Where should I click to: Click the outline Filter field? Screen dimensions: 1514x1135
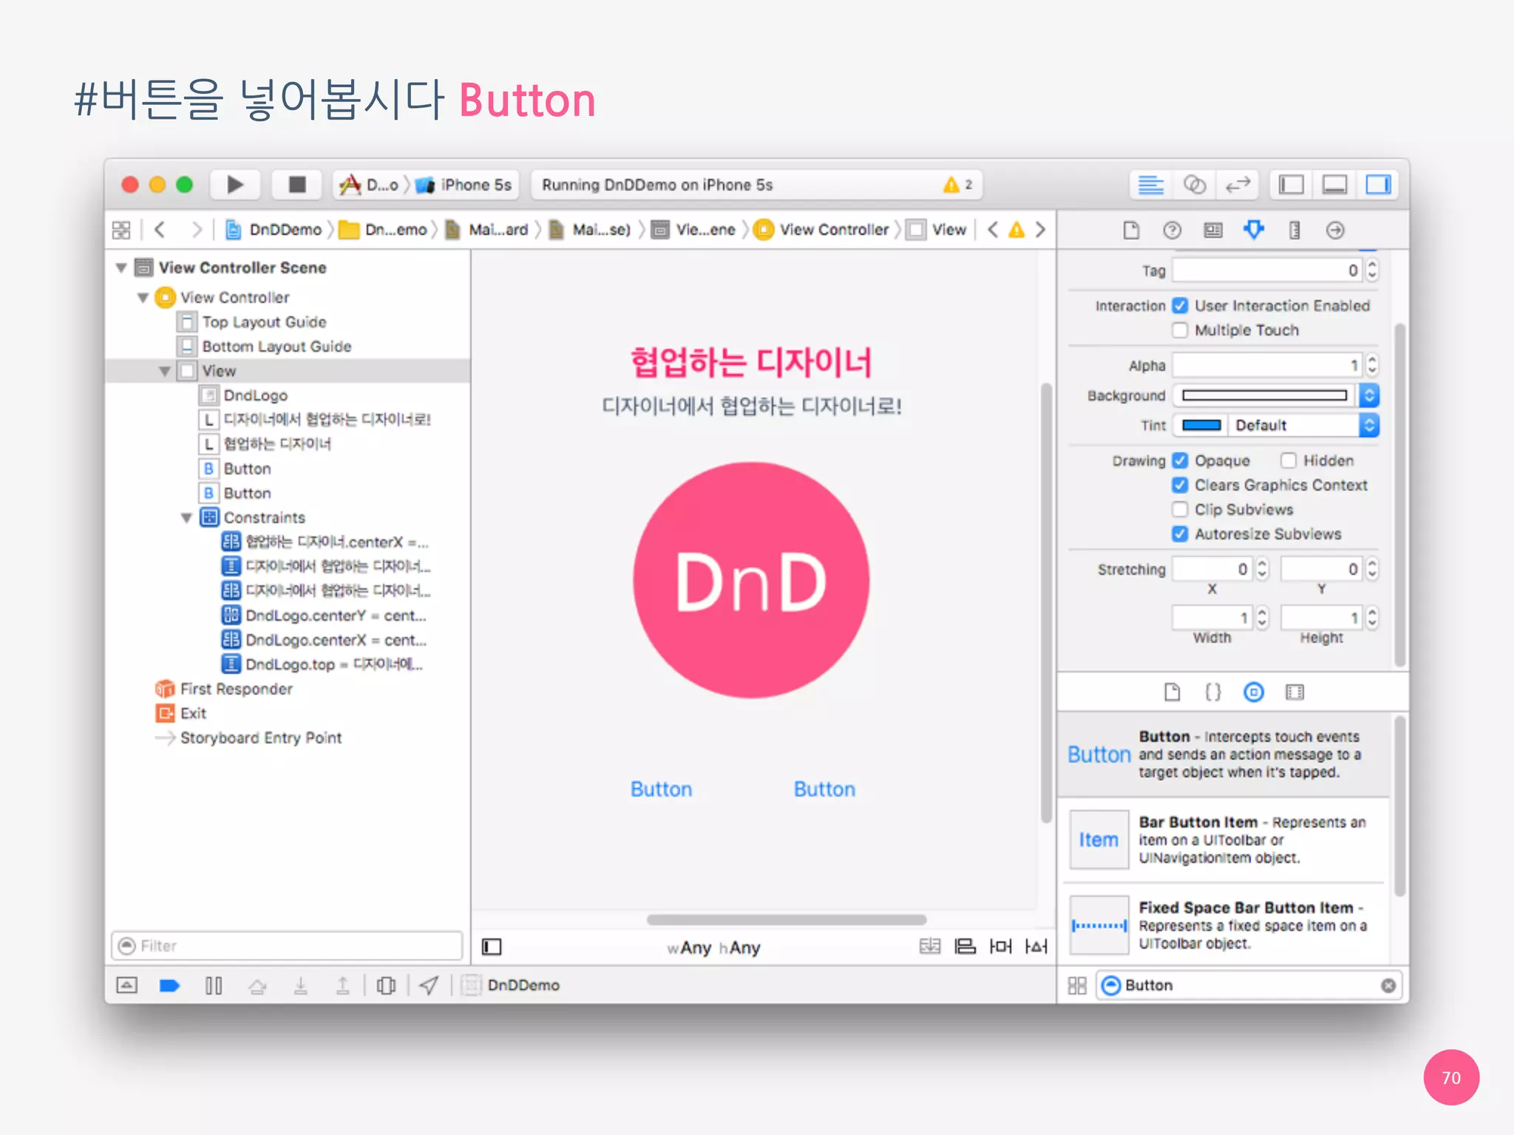287,946
